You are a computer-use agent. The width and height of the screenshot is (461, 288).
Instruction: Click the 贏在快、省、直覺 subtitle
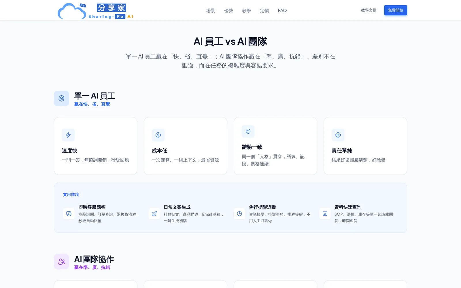pos(92,104)
